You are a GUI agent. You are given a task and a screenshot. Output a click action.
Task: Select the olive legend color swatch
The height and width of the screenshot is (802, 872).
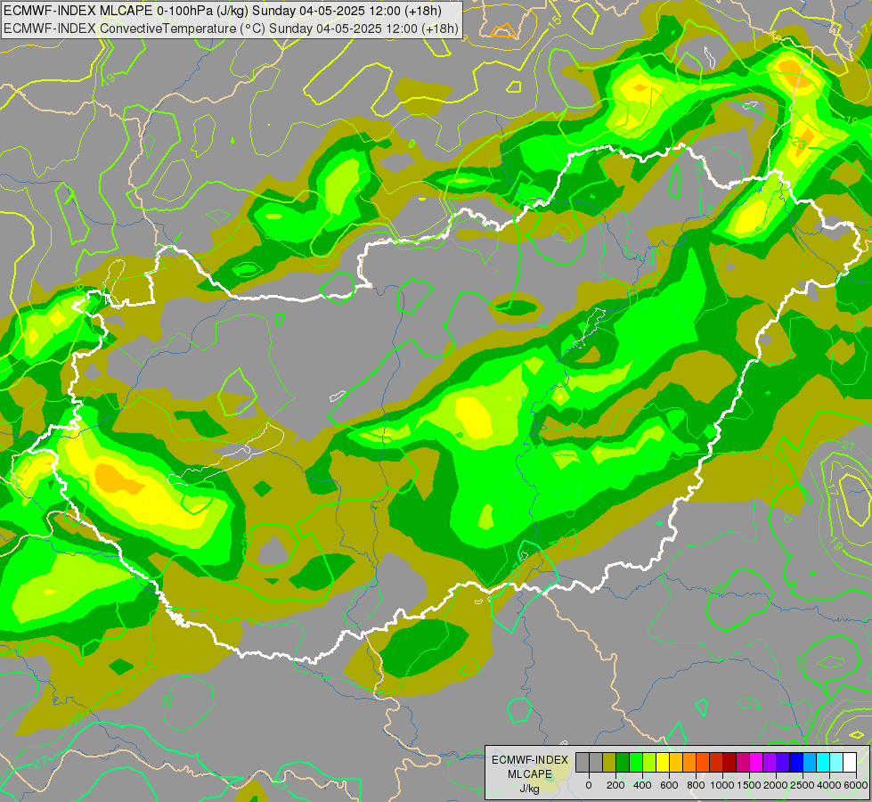609,763
